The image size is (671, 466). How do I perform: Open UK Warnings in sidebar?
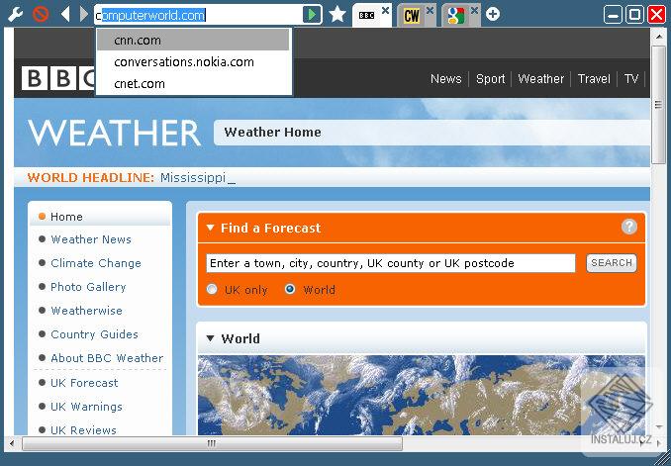click(x=86, y=407)
